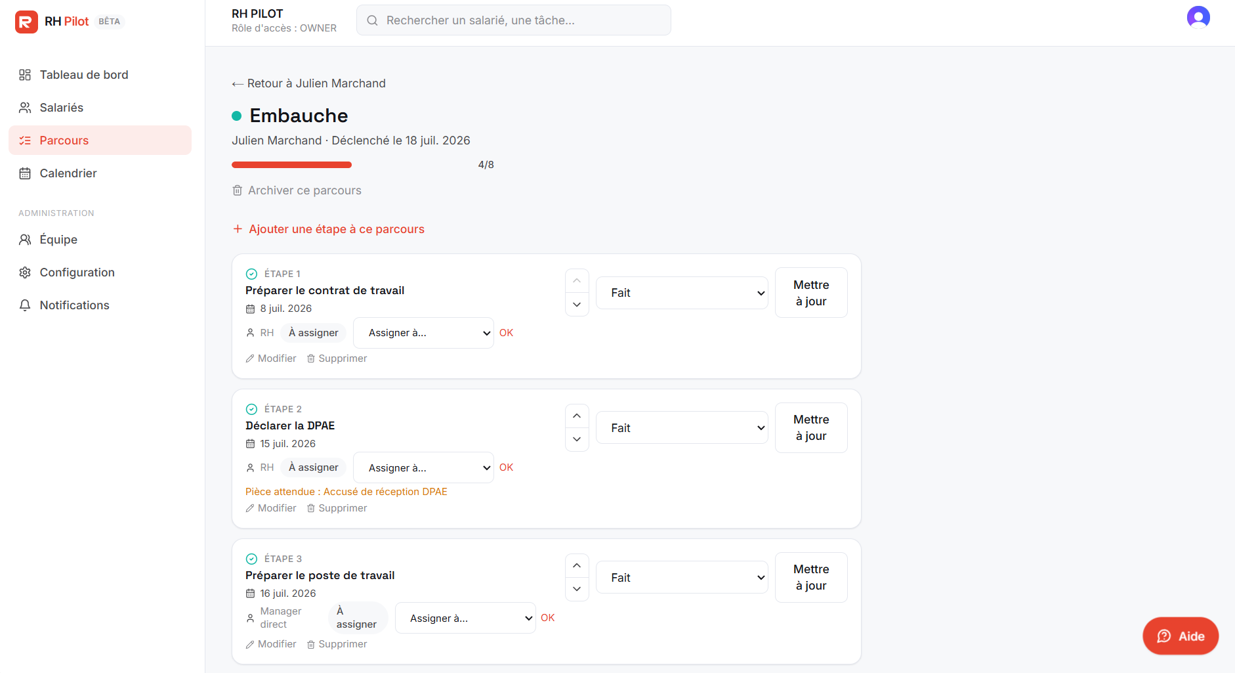Screen dimensions: 1235x673
Task: Open the Assigner à dropdown in Étape 1
Action: 423,333
